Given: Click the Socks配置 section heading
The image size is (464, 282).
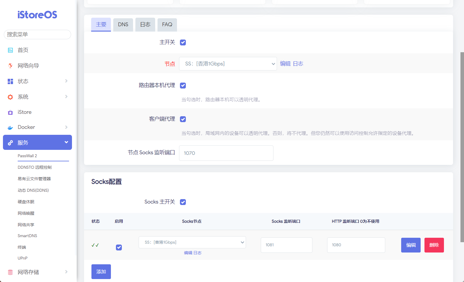Looking at the screenshot, I should point(106,182).
